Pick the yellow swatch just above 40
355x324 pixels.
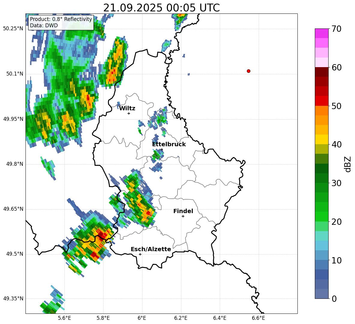(x=321, y=139)
